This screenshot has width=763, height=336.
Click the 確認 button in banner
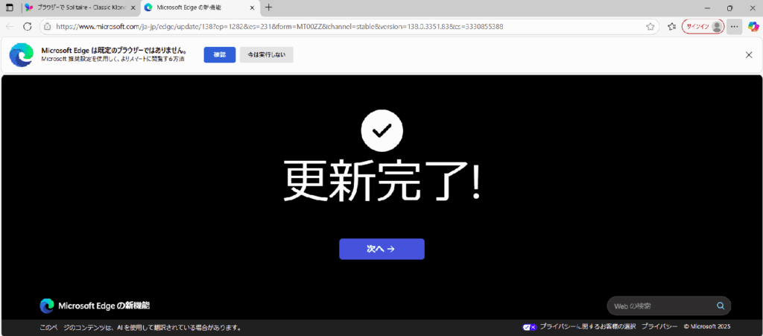tap(219, 54)
